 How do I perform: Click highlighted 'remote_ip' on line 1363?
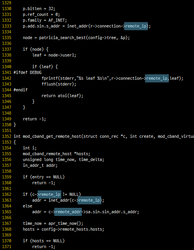click(90, 200)
